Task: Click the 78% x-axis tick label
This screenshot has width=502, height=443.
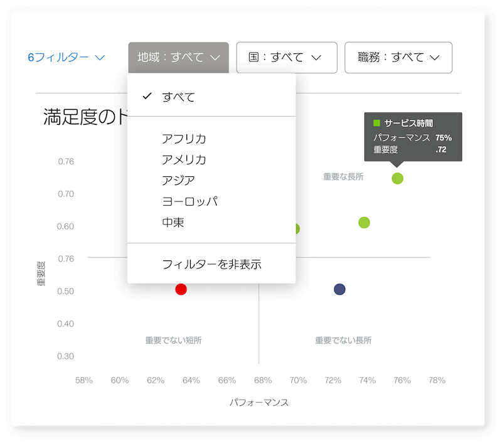Action: pyautogui.click(x=437, y=380)
